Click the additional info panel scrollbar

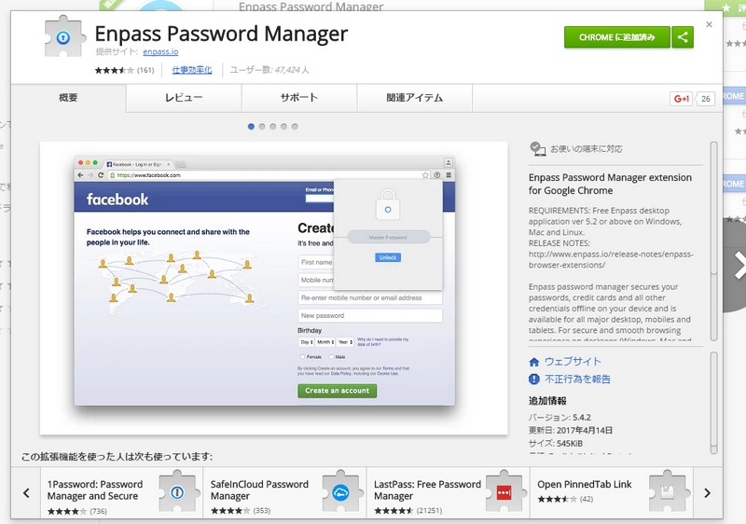[x=713, y=403]
